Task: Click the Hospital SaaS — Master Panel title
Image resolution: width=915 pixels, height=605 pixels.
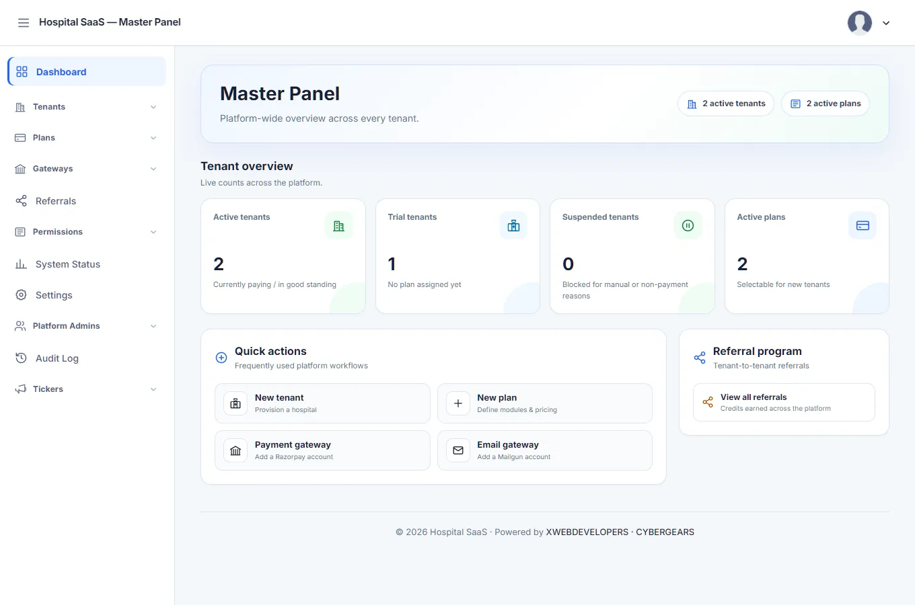Action: (x=110, y=22)
